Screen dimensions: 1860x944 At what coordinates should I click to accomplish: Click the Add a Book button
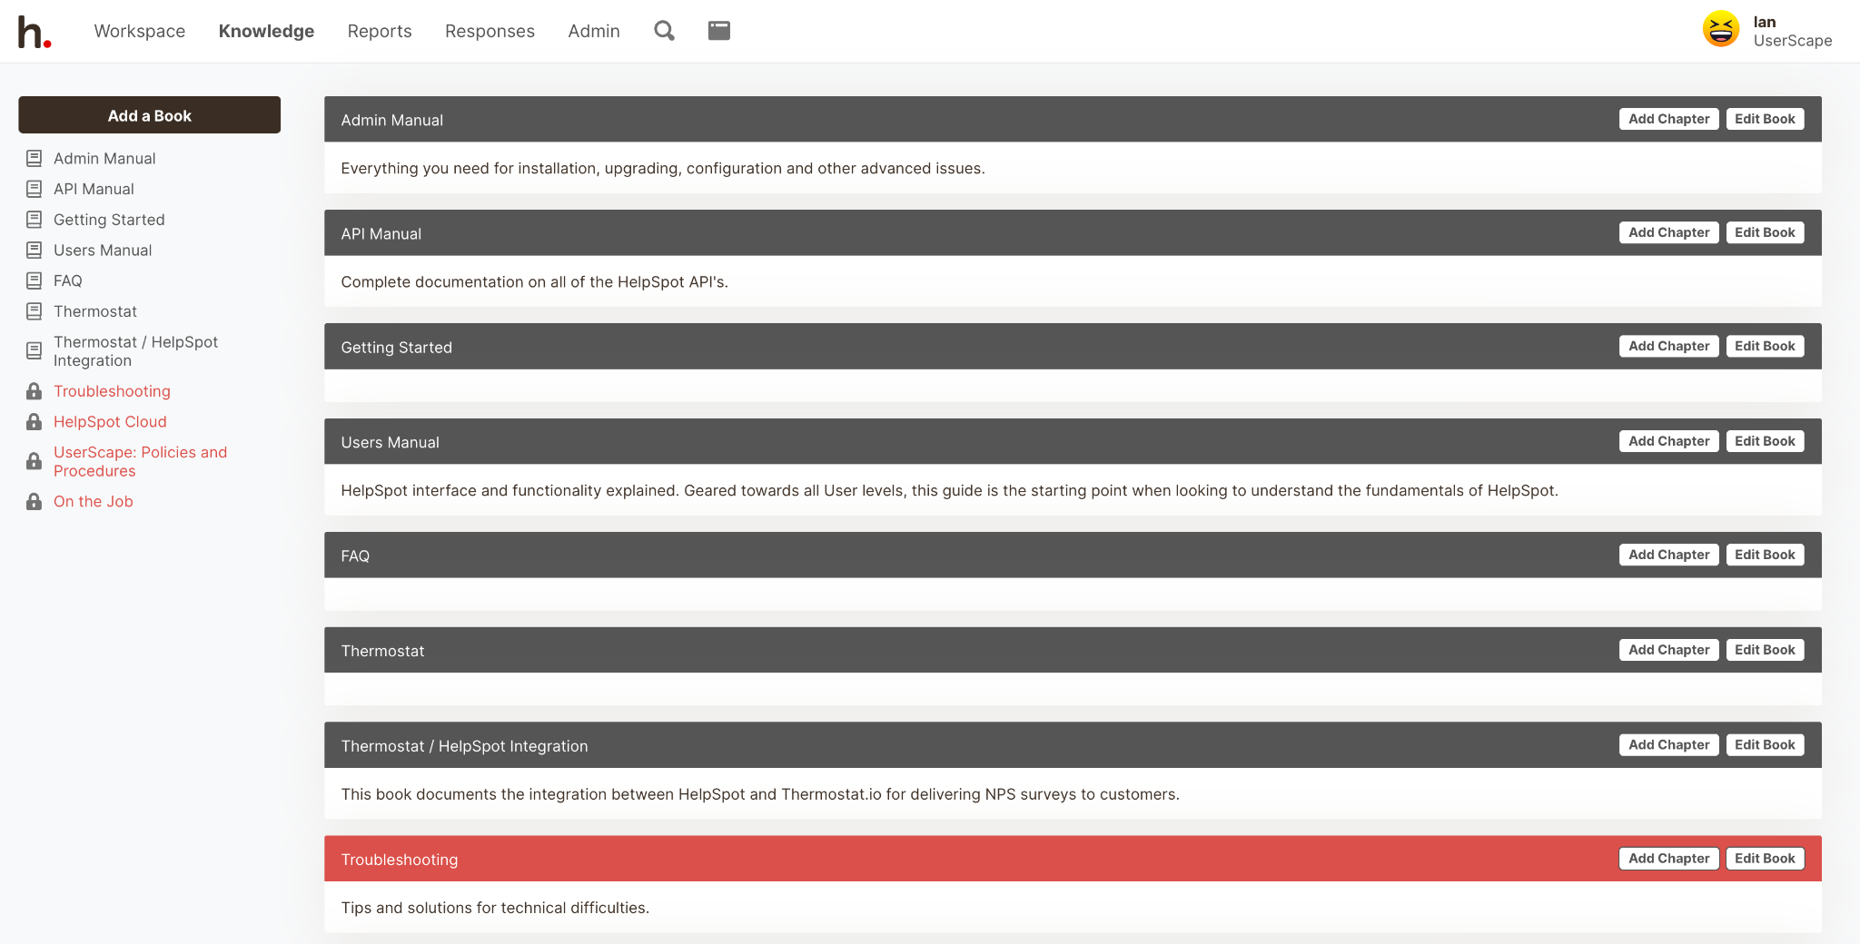point(150,115)
